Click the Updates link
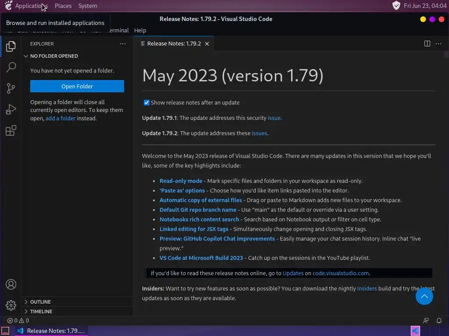This screenshot has width=449, height=336. [293, 273]
